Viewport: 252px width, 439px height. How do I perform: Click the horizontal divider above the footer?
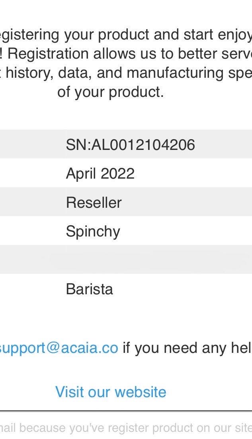(126, 411)
